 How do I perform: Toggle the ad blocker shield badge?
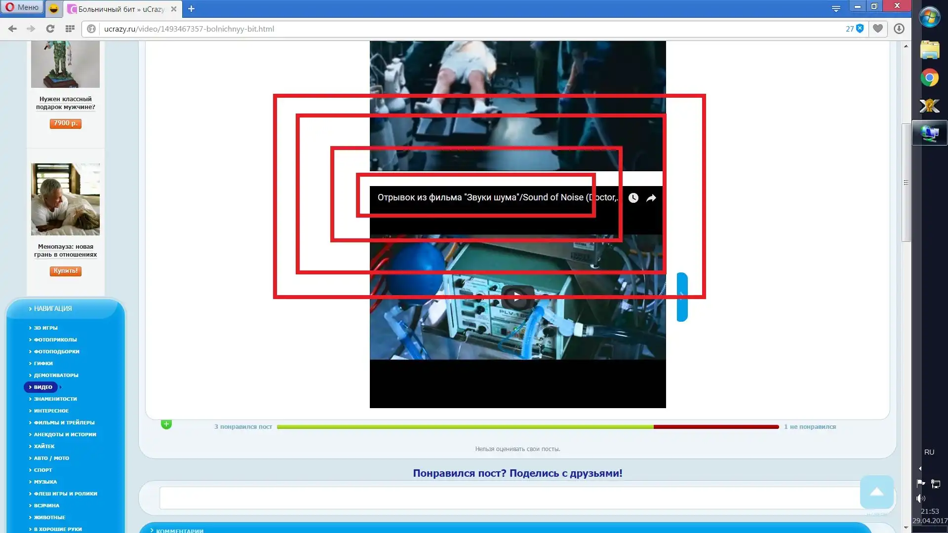click(860, 29)
